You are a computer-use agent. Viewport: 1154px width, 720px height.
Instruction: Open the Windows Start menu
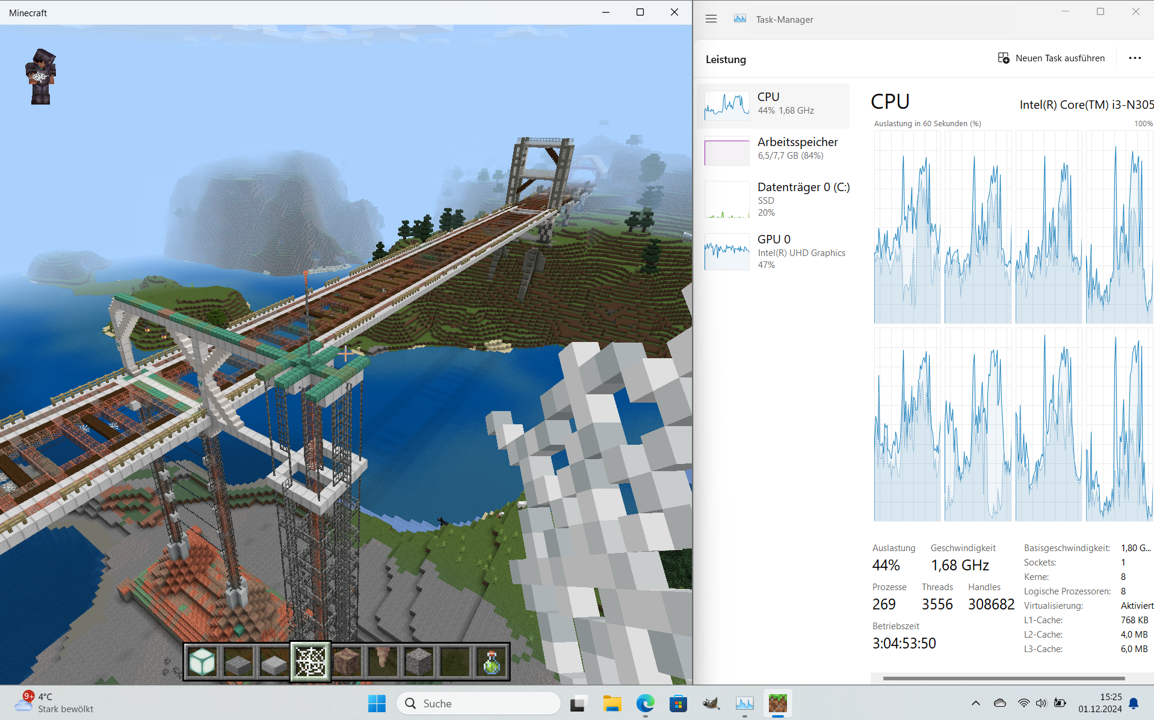[377, 703]
